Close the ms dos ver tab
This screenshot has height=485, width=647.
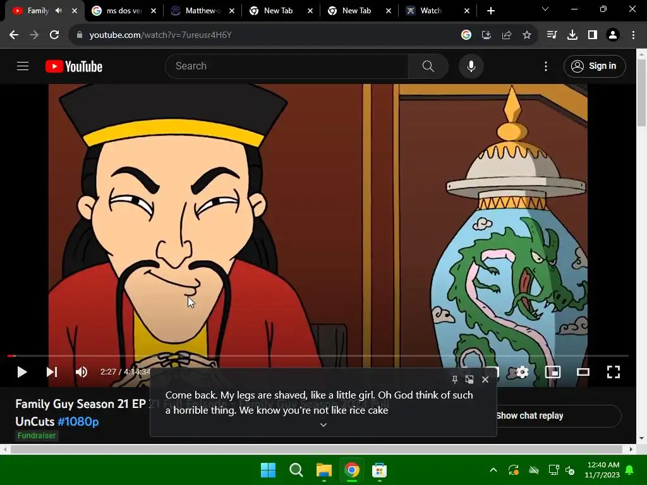[154, 11]
